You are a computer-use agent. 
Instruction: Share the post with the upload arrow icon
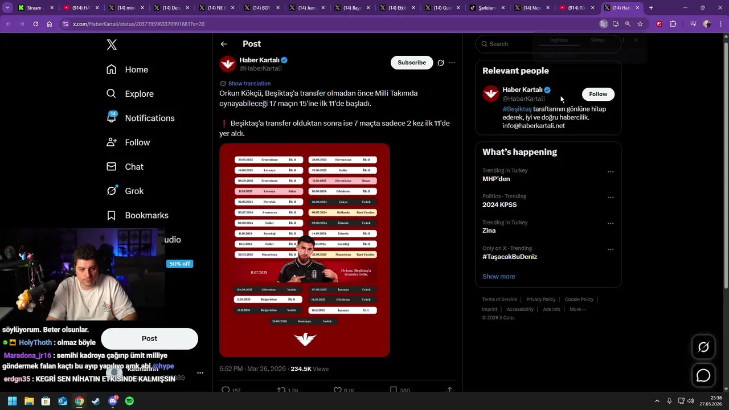coord(449,391)
